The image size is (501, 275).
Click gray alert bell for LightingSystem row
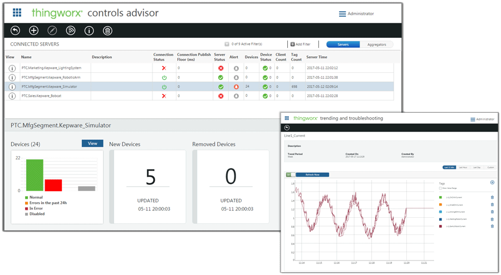[x=236, y=68]
